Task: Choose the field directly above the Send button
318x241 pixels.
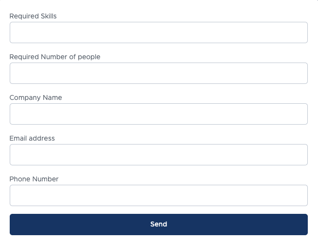Action: point(158,195)
